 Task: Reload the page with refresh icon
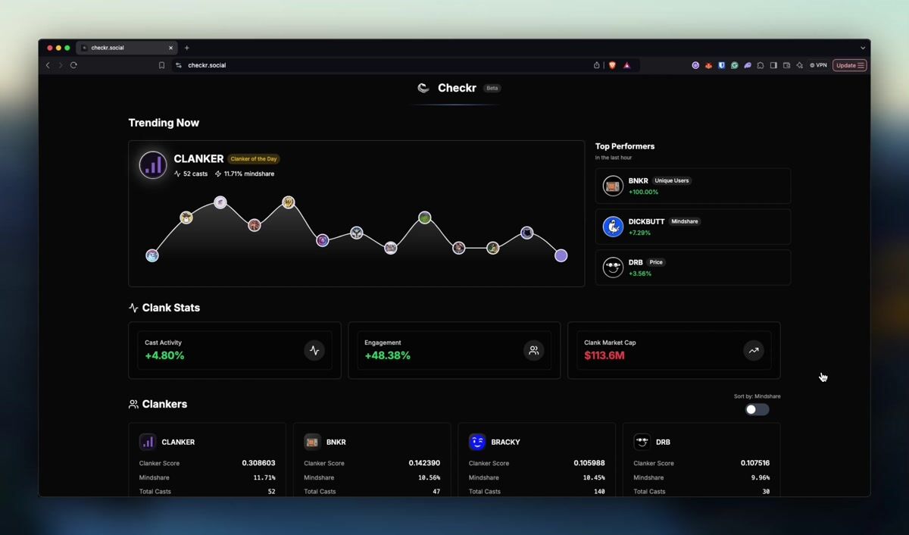point(73,65)
